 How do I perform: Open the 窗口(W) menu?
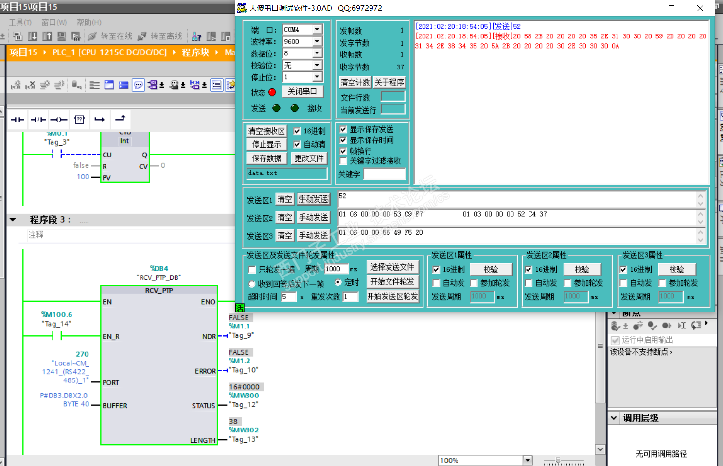click(x=54, y=22)
